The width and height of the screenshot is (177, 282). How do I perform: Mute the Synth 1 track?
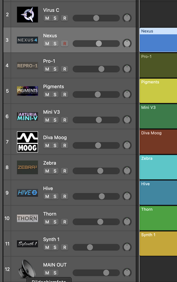[47, 247]
